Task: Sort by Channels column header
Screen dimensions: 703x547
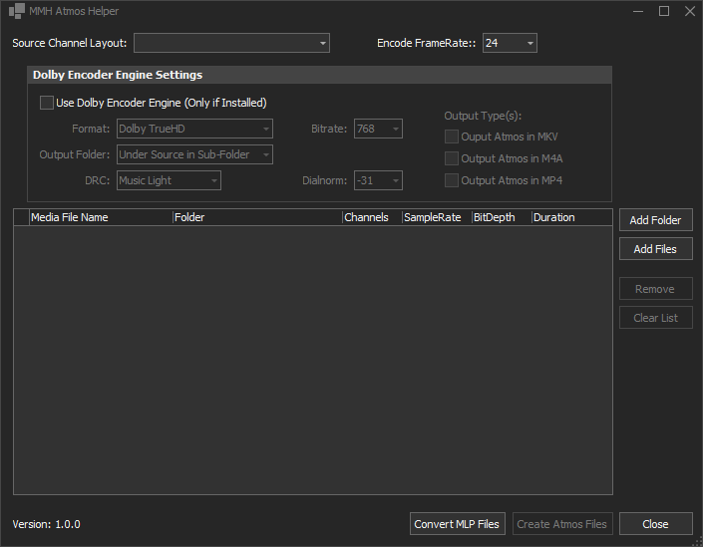Action: [x=372, y=217]
